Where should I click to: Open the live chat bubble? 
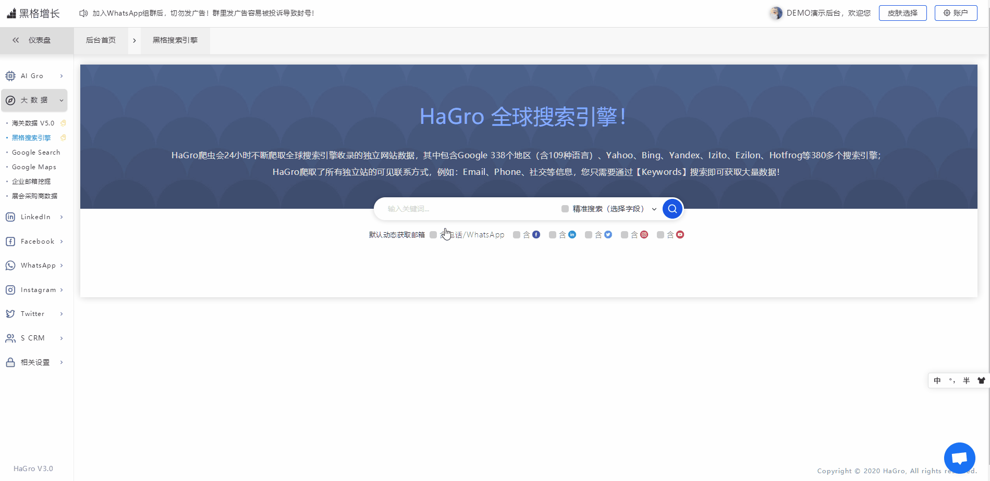pos(959,458)
